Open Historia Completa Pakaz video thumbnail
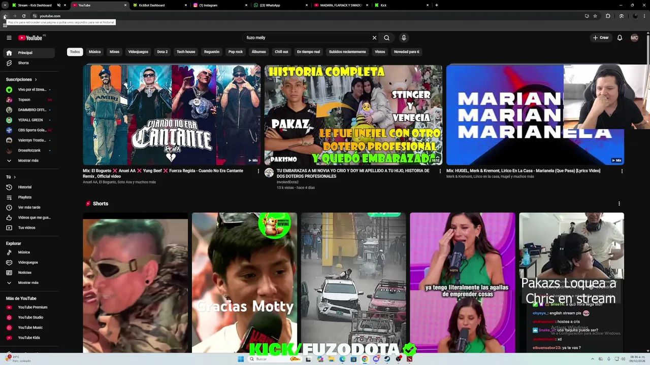Viewport: 650px width, 365px height. [x=353, y=115]
